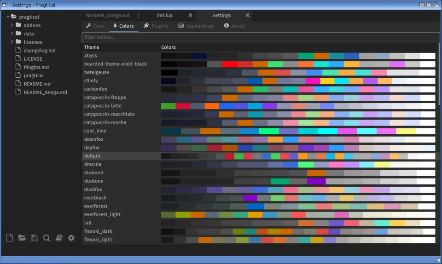This screenshot has height=264, width=442.
Task: Click the duotone color palette strip
Action: [298, 181]
